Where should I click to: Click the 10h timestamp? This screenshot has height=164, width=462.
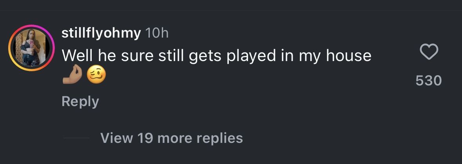(157, 34)
